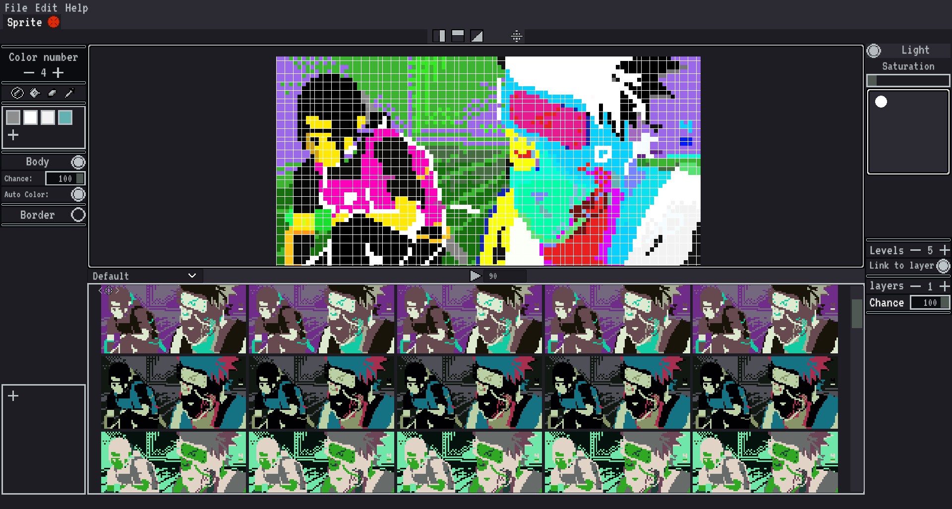Select second green sprite variant thumbnail
Image resolution: width=952 pixels, height=509 pixels.
coord(321,462)
